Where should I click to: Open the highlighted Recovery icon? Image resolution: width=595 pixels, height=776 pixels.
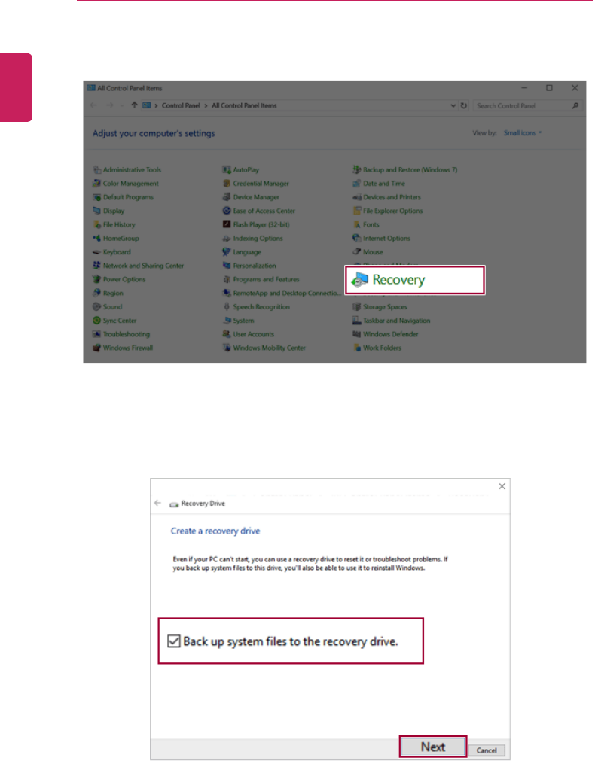tap(360, 280)
